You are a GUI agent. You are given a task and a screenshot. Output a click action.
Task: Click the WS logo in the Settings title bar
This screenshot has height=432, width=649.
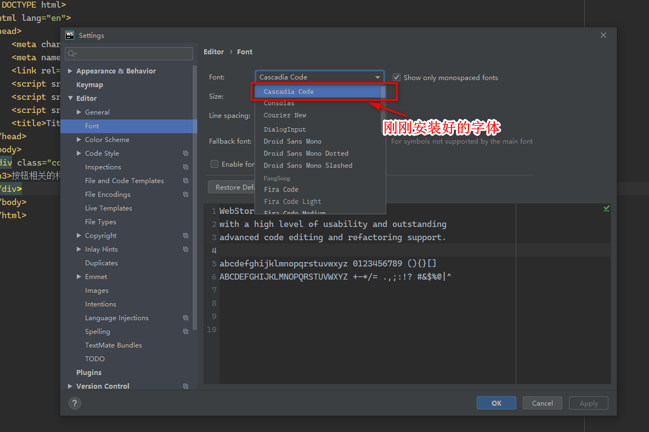click(x=69, y=35)
